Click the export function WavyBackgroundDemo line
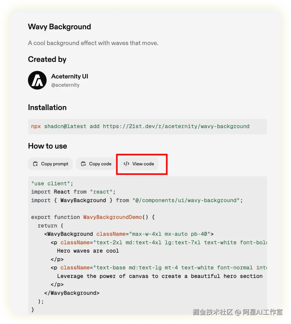Screen dimensions: 291x324 click(x=93, y=217)
